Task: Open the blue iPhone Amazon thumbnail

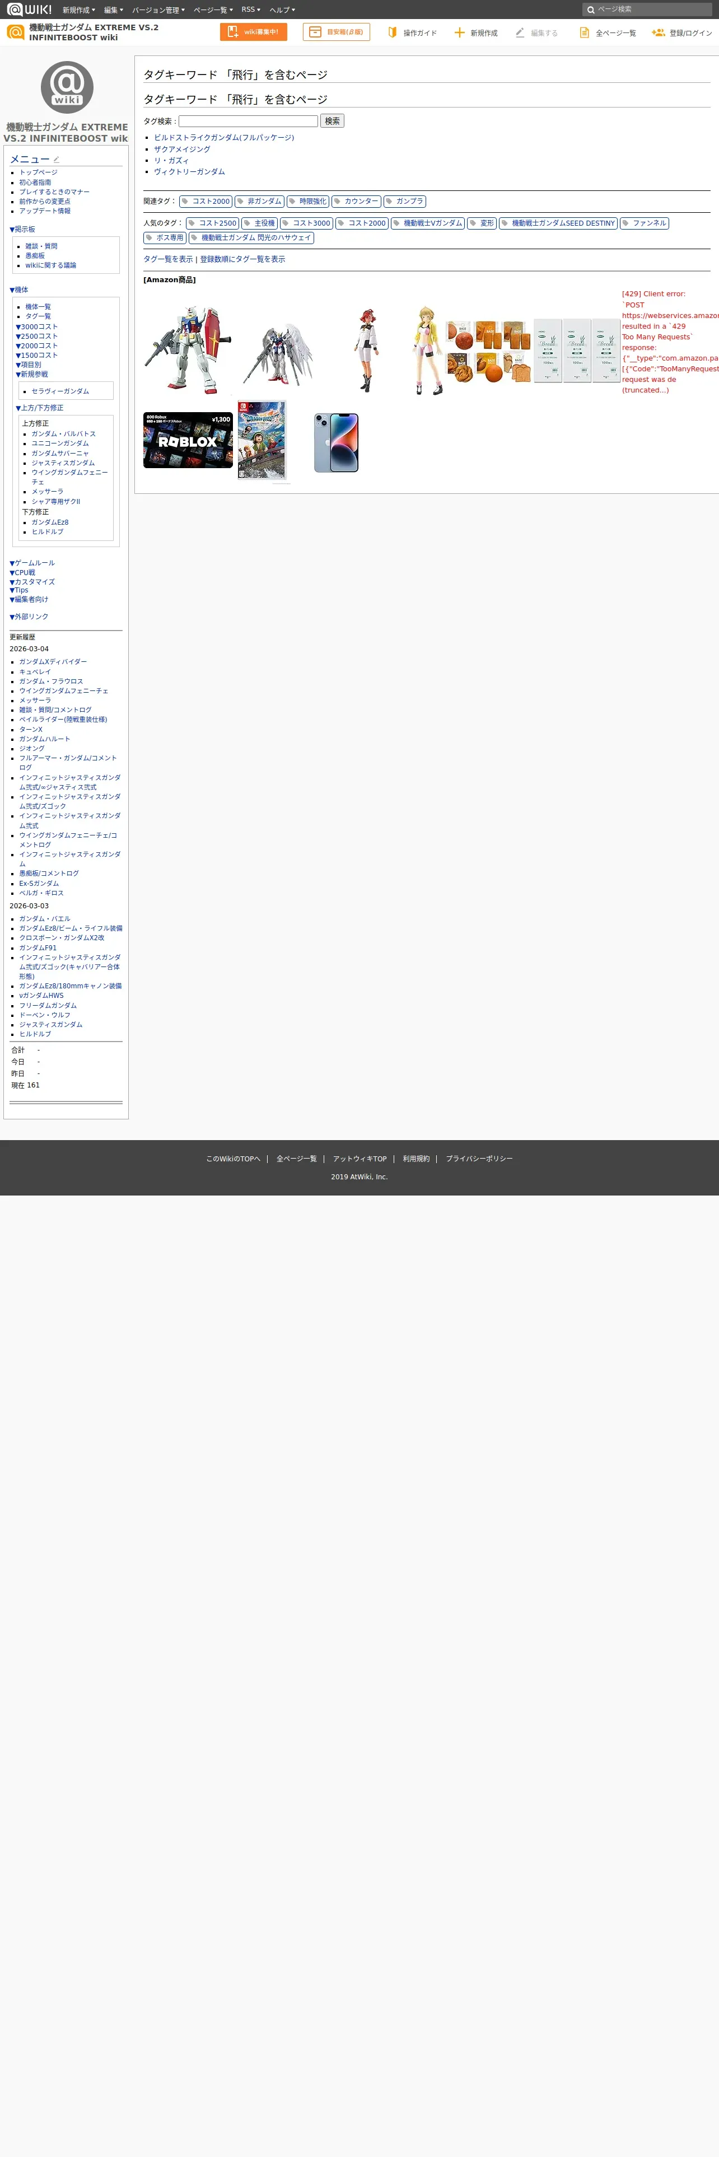Action: (x=337, y=443)
